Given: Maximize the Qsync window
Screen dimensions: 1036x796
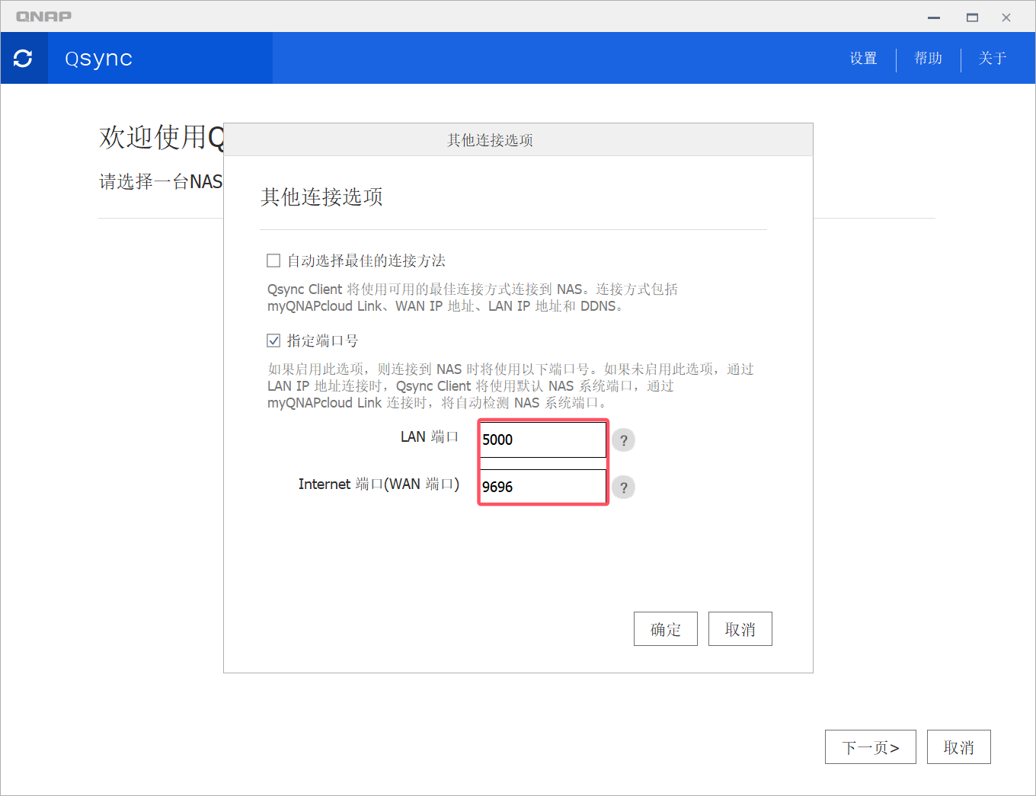Looking at the screenshot, I should coord(972,17).
